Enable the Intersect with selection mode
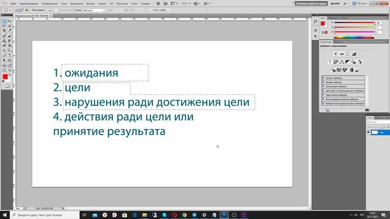 (x=27, y=10)
